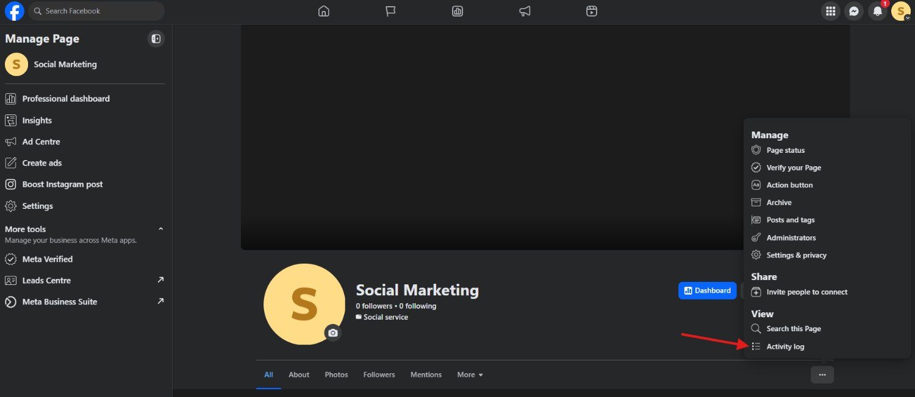Collapse the More tools section
The width and height of the screenshot is (915, 397).
point(160,229)
